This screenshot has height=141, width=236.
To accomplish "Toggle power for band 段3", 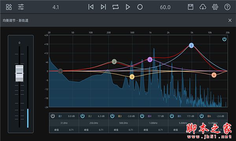I will [x=112, y=116].
